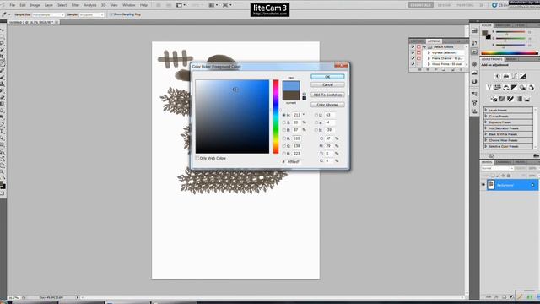Viewport: 540px width, 304px height.
Task: Select the HSB brightness B radio button
Action: tap(284, 130)
